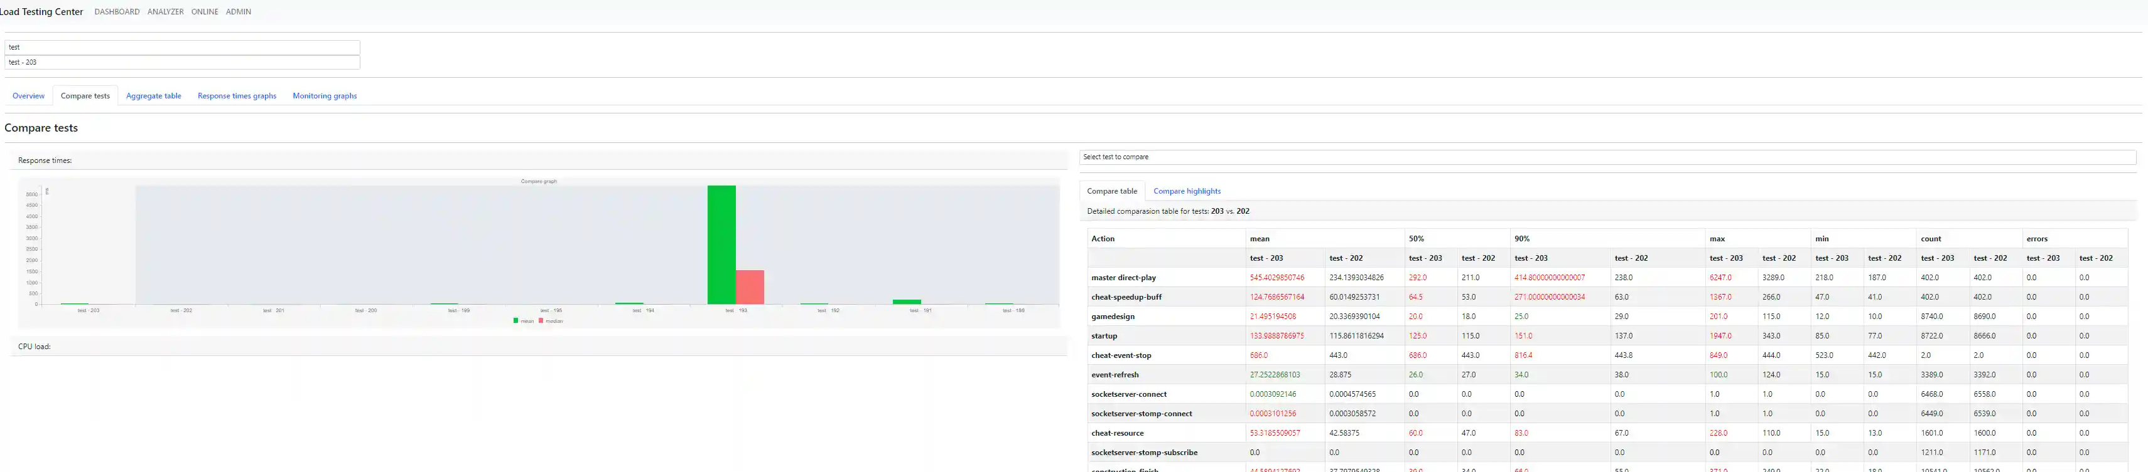Open the Aggregate table tab
The width and height of the screenshot is (2148, 472).
pos(153,96)
